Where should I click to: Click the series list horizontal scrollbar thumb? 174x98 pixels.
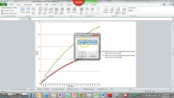[x=83, y=52]
